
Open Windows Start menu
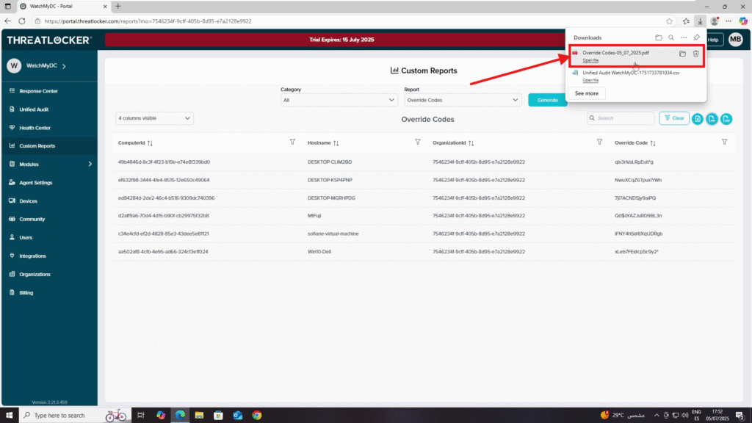(9, 416)
